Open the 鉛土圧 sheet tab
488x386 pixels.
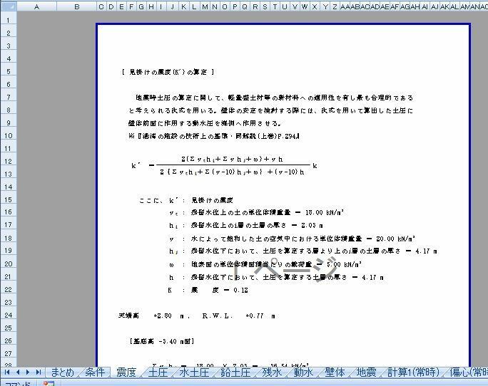(x=235, y=372)
